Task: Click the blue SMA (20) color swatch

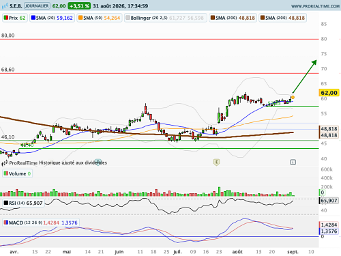Action: (x=33, y=18)
